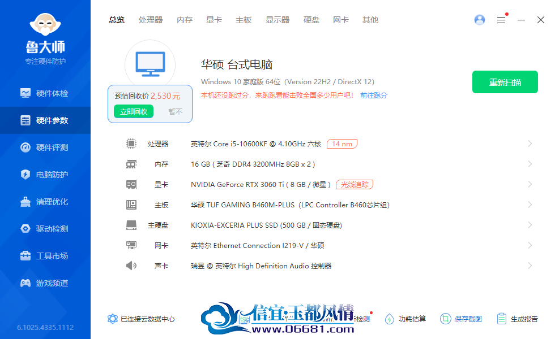The image size is (555, 339).
Task: Switch to the 内存 tab
Action: (x=185, y=20)
